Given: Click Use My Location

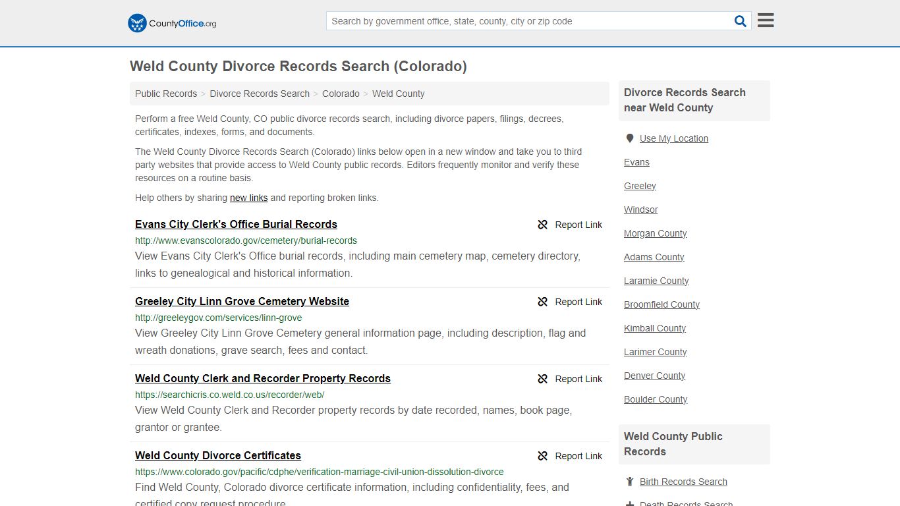Looking at the screenshot, I should pos(674,138).
